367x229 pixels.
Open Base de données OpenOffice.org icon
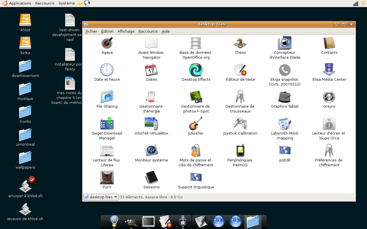pos(196,43)
